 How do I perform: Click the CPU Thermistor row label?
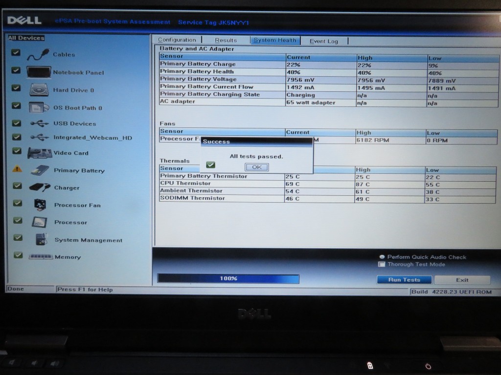pos(185,183)
